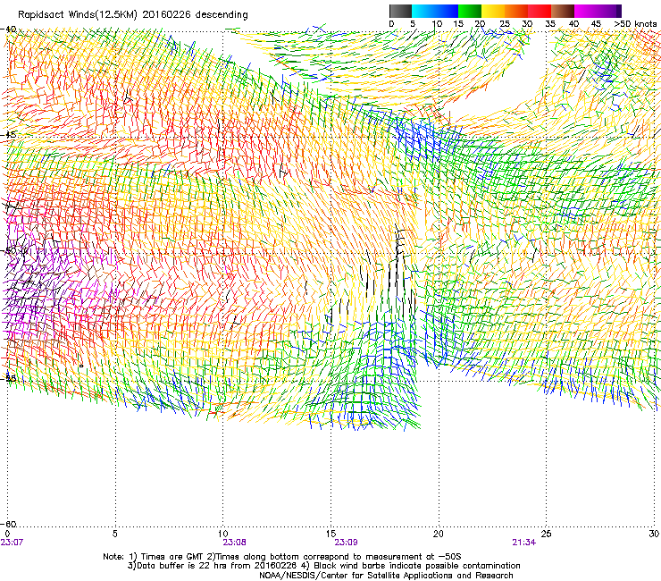Image resolution: width=661 pixels, height=581 pixels.
Task: Click the purple '23:08' time stamp
Action: point(234,543)
